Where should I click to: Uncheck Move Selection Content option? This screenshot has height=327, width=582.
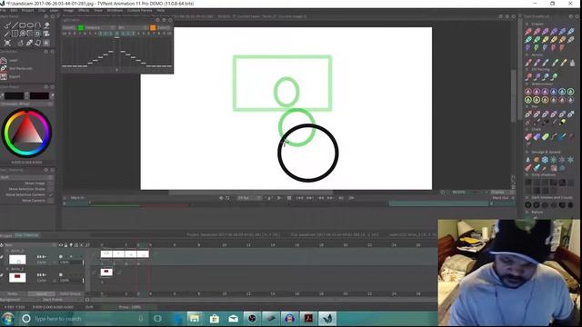click(x=51, y=194)
